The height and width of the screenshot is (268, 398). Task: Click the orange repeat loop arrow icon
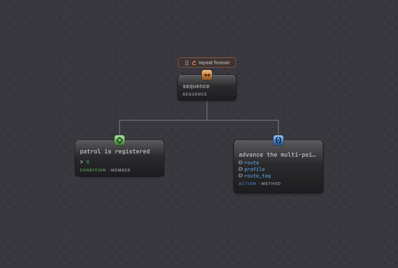coord(194,63)
